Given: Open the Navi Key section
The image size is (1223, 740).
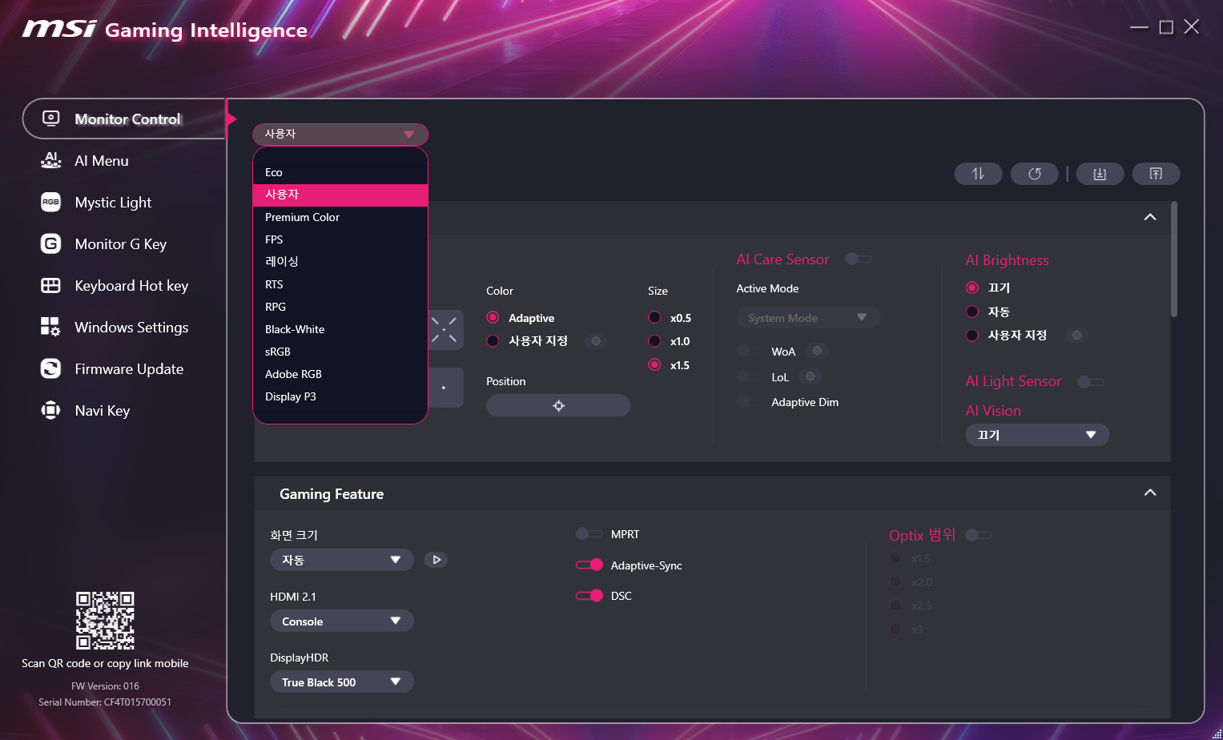Looking at the screenshot, I should click(x=102, y=411).
